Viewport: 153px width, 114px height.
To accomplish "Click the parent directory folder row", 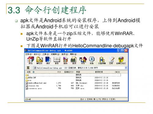I will pyautogui.click(x=73, y=75).
